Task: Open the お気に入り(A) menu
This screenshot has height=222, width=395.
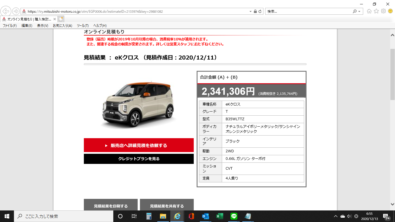Action: pyautogui.click(x=62, y=26)
